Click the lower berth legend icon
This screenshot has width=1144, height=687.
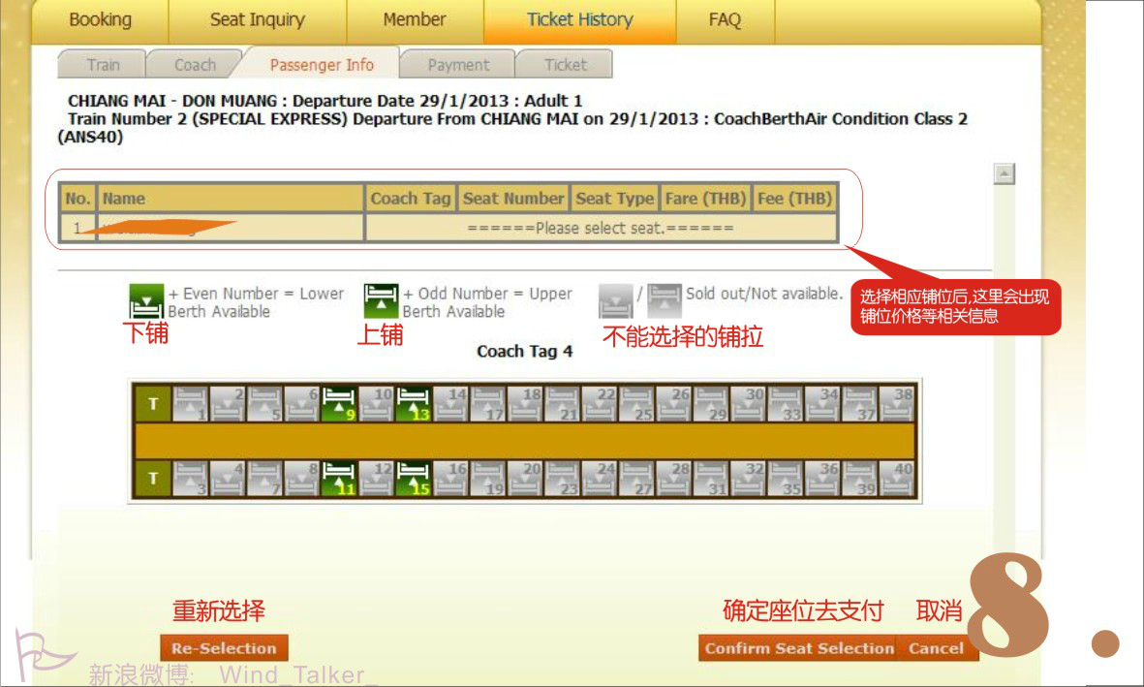(146, 300)
